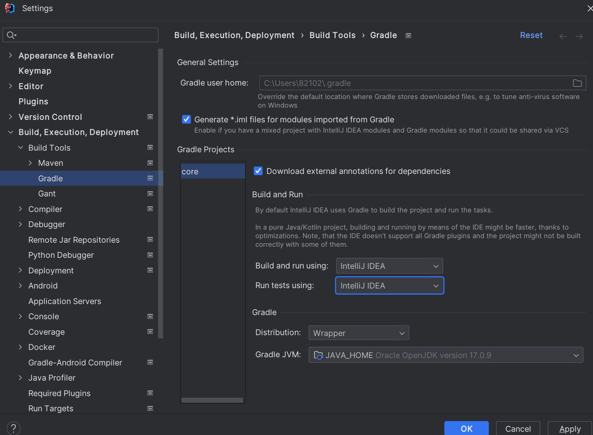Reset the Gradle settings changes
This screenshot has height=435, width=593.
click(x=531, y=35)
